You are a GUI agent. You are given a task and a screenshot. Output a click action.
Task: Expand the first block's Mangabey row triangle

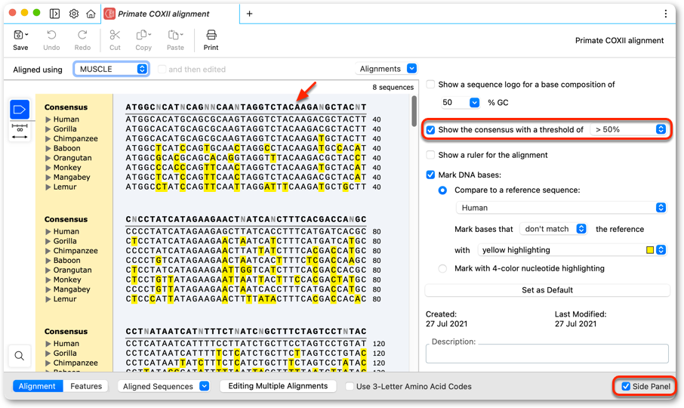48,177
